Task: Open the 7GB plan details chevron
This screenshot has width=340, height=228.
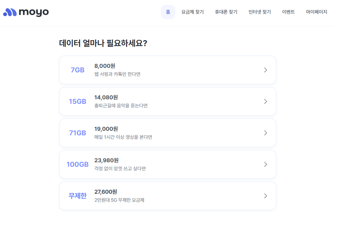Action: (265, 70)
